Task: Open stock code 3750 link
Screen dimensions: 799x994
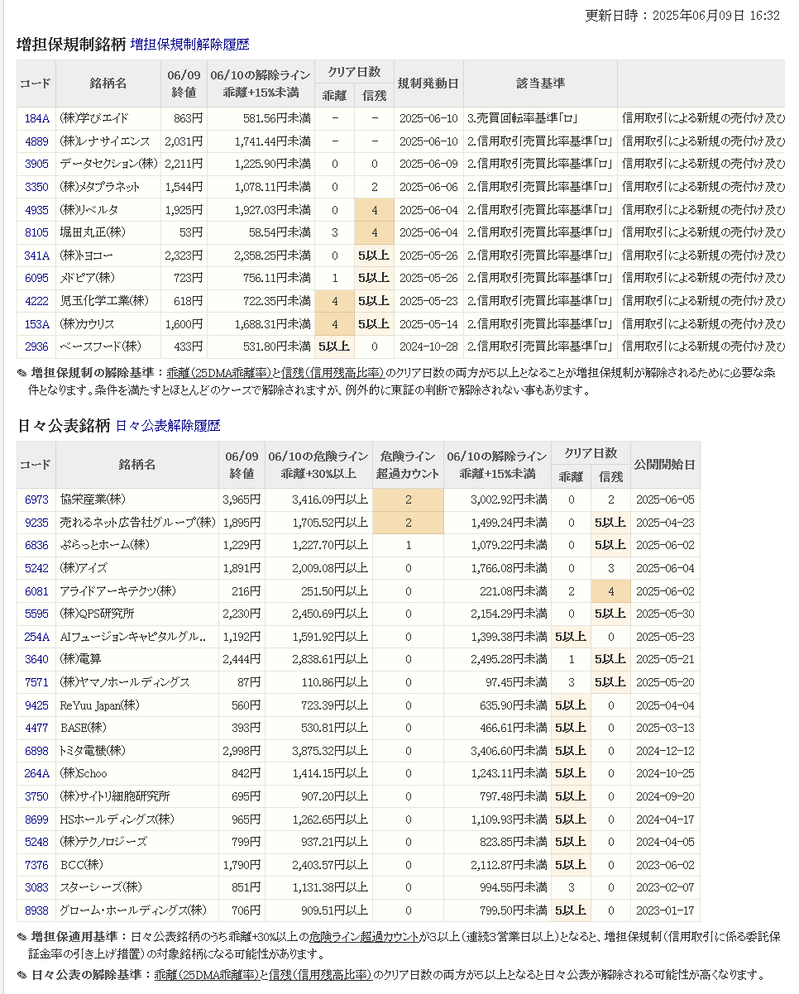Action: pyautogui.click(x=36, y=796)
